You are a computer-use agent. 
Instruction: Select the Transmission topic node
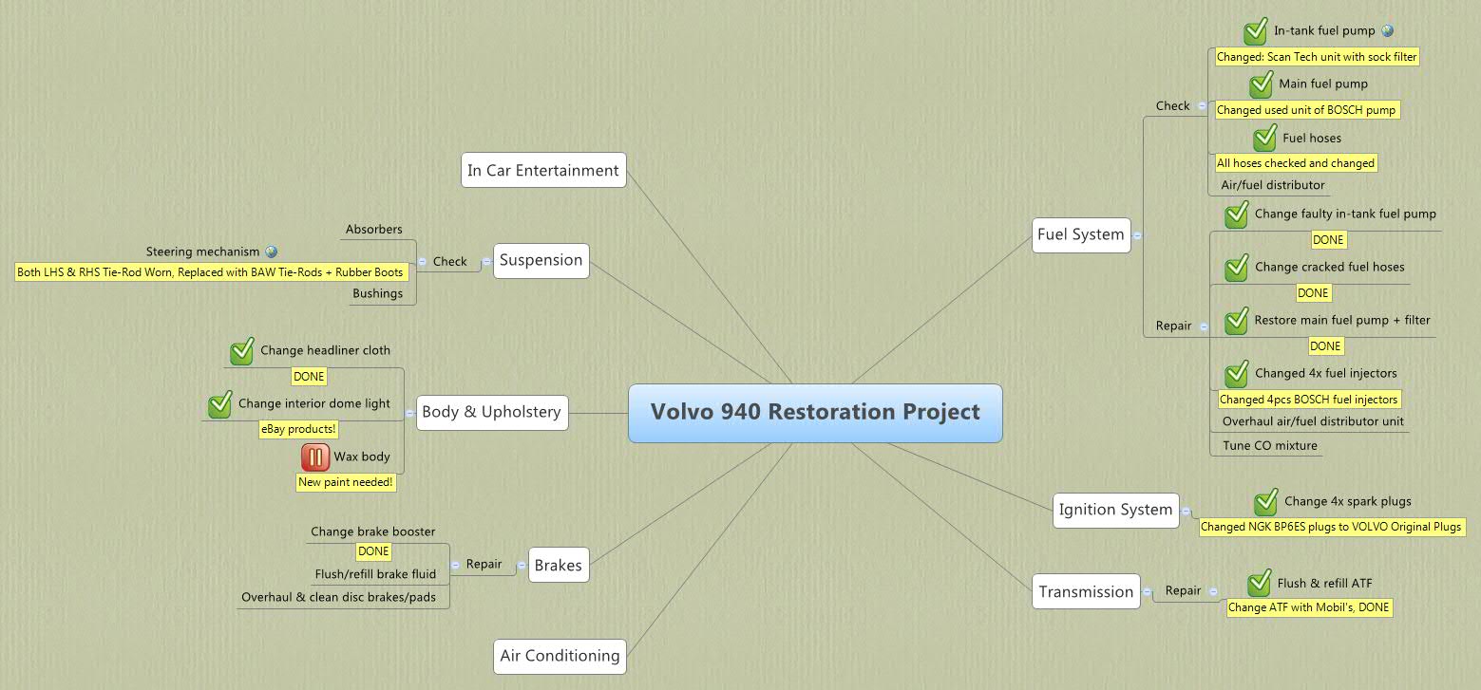click(1086, 590)
